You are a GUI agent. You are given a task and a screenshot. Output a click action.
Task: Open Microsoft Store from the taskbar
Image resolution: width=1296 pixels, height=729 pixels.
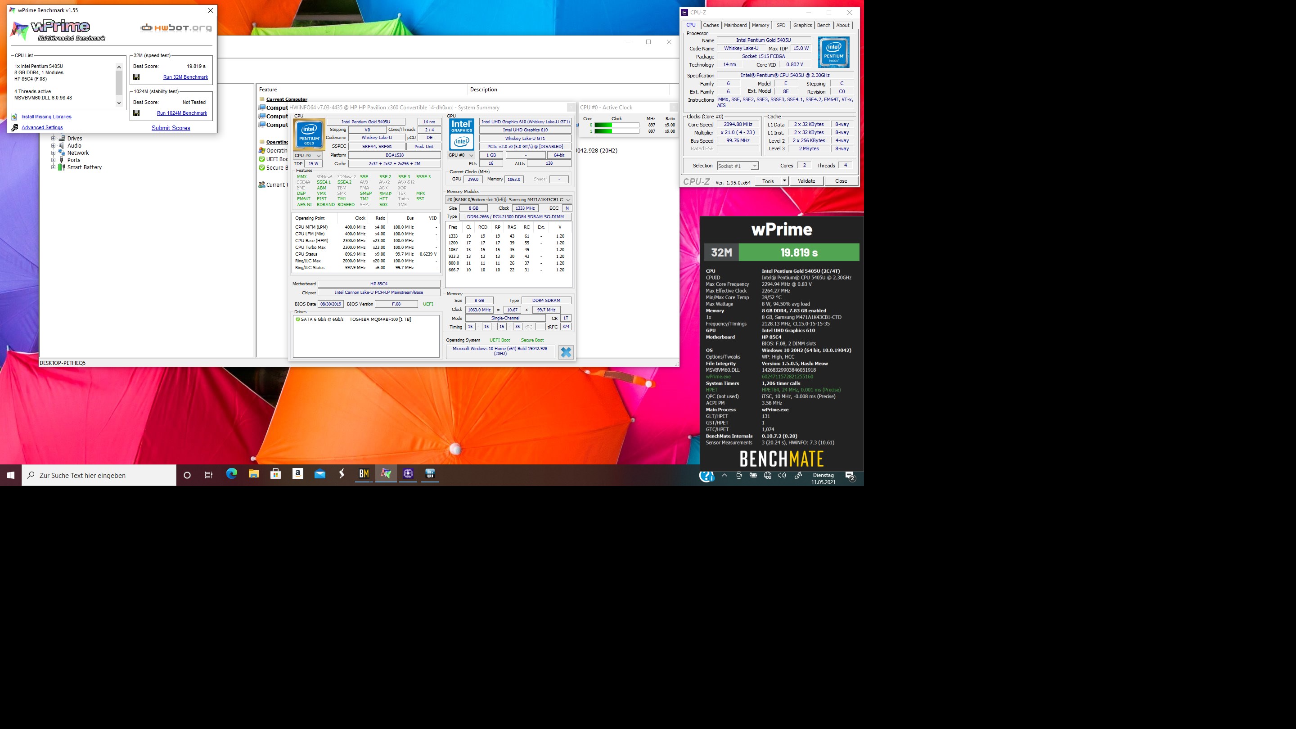tap(276, 474)
